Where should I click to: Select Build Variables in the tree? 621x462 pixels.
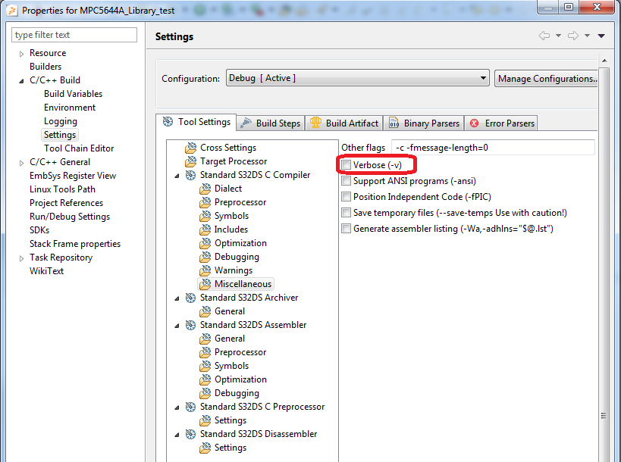74,94
